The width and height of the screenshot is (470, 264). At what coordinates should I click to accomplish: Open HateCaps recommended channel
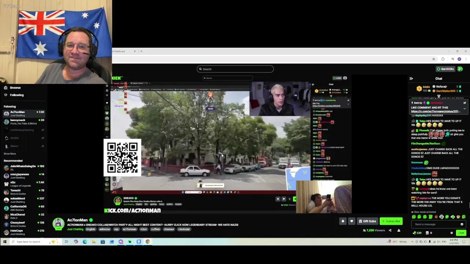(23, 232)
